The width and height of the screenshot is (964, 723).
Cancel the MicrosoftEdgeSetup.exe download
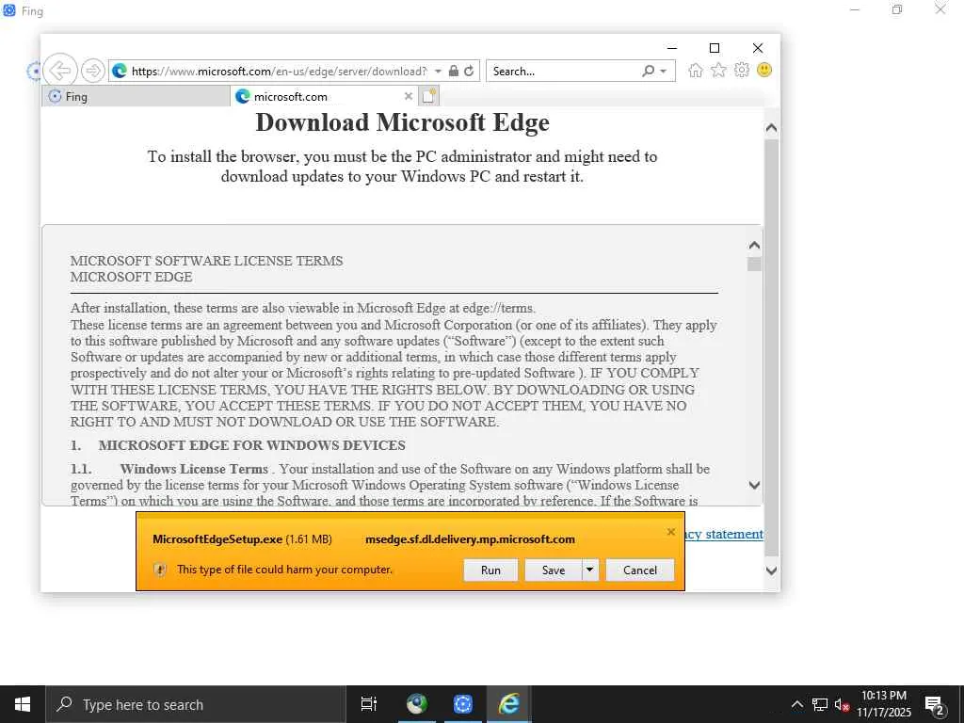(x=640, y=570)
